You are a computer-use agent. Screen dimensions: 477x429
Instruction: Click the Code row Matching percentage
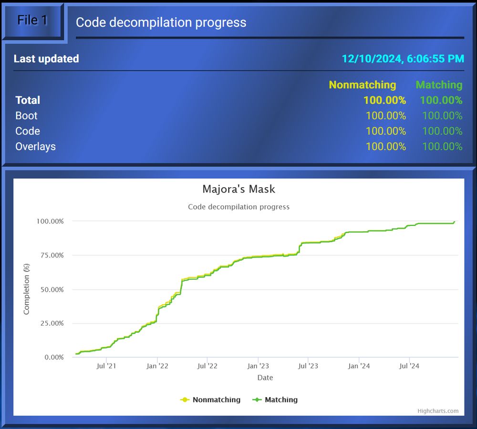442,131
